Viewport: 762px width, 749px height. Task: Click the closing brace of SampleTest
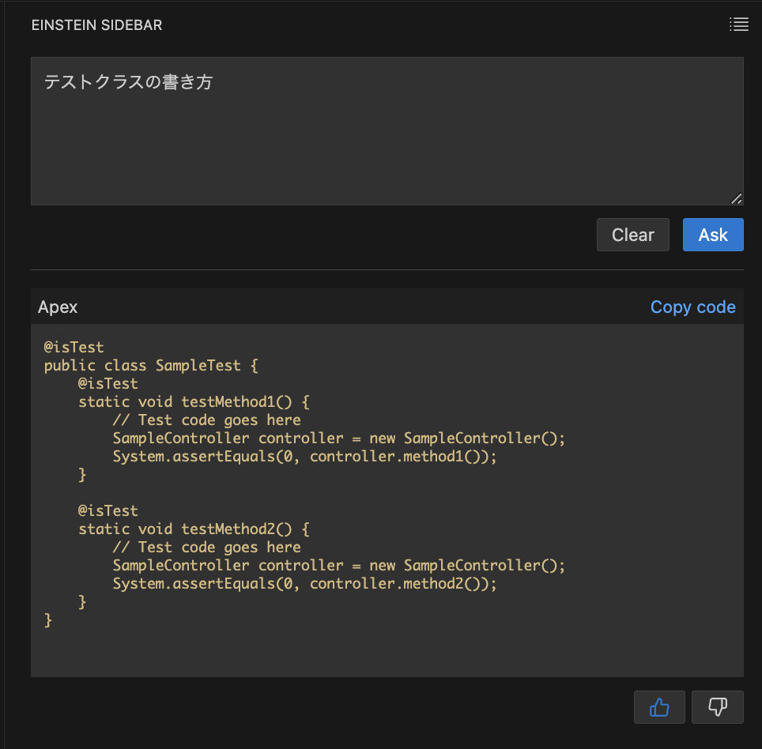[x=48, y=620]
